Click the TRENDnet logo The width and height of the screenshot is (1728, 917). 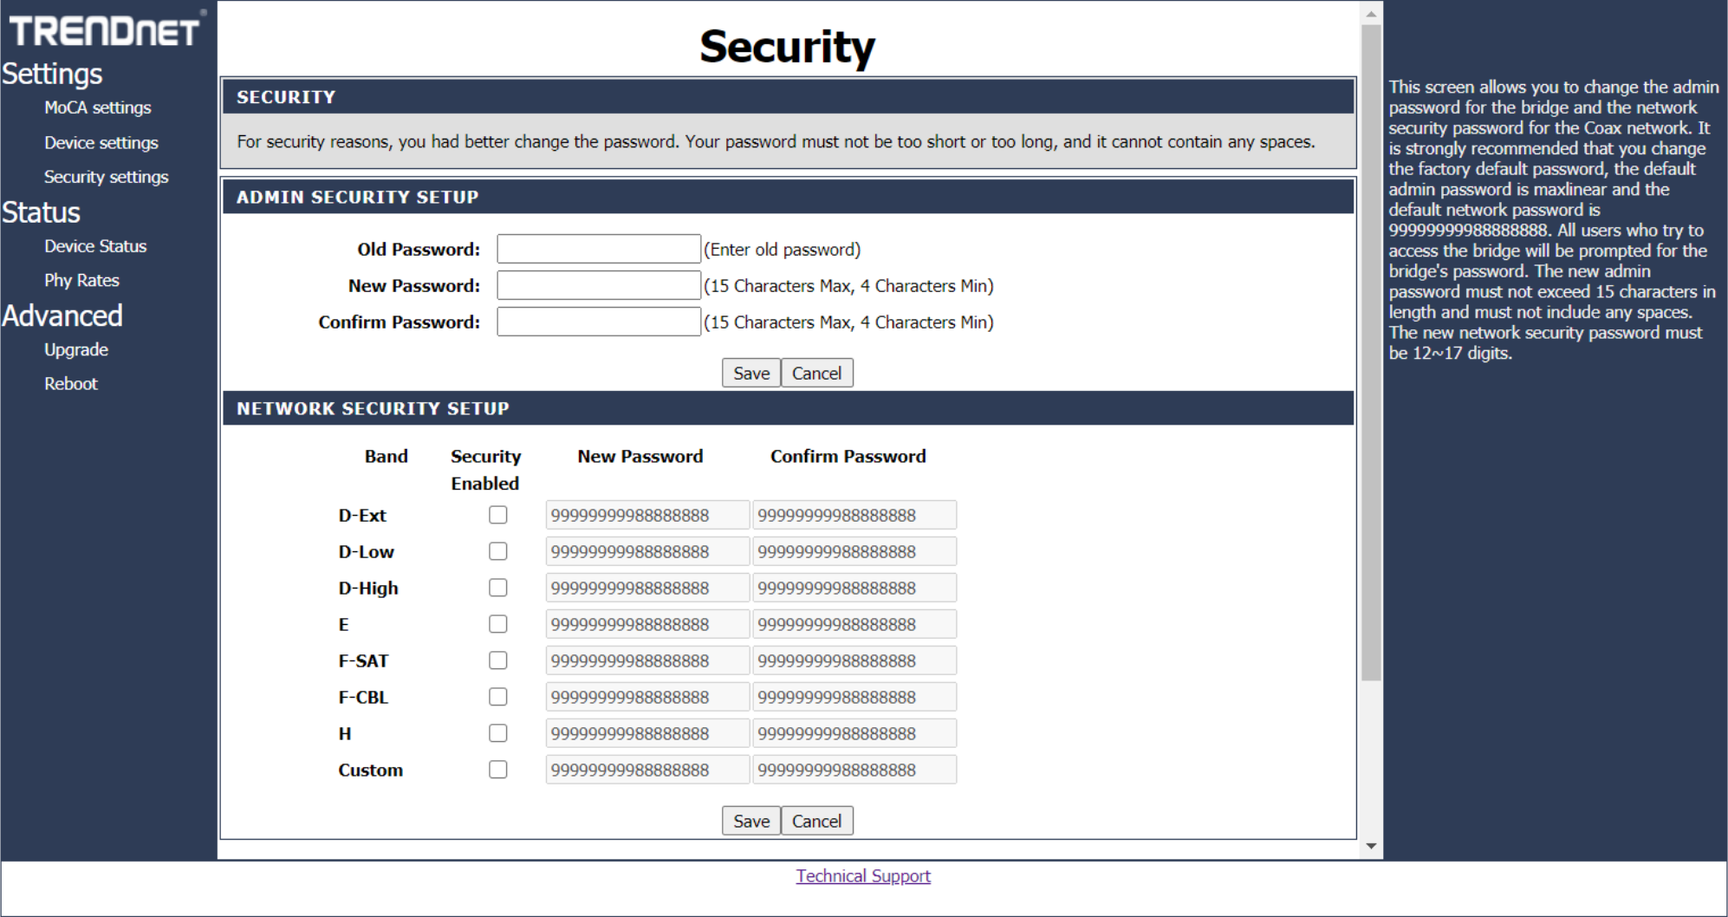point(106,30)
